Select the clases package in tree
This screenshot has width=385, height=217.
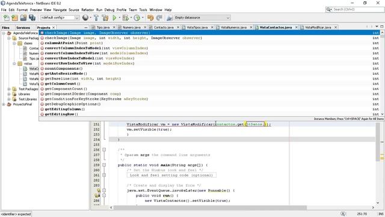click(28, 43)
